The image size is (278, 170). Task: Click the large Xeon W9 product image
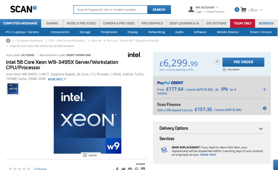click(x=87, y=120)
